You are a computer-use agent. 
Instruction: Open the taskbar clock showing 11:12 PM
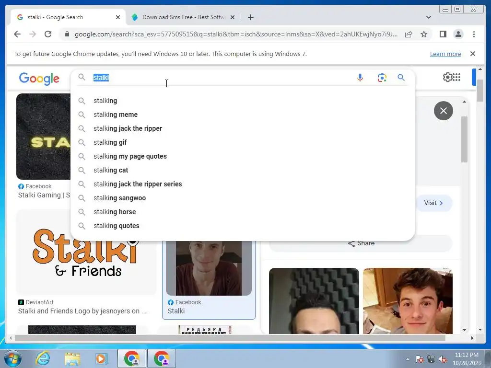tap(466, 359)
